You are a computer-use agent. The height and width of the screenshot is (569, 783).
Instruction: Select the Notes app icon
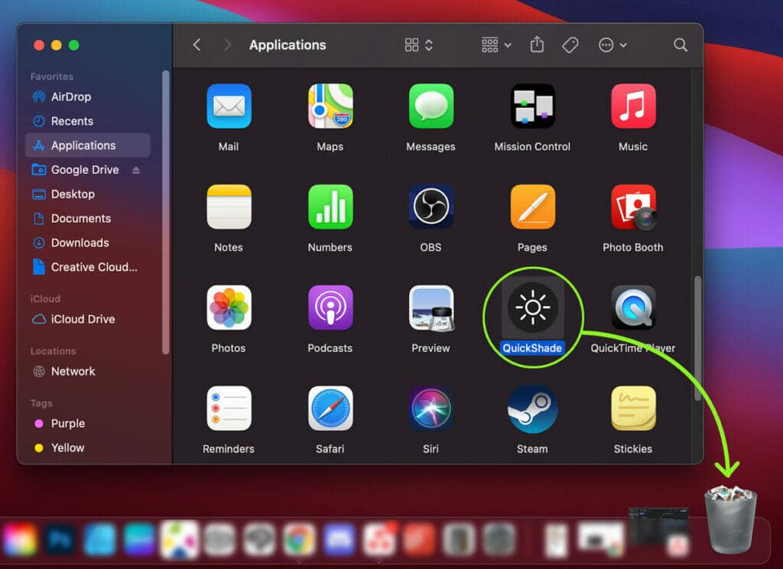pos(229,206)
